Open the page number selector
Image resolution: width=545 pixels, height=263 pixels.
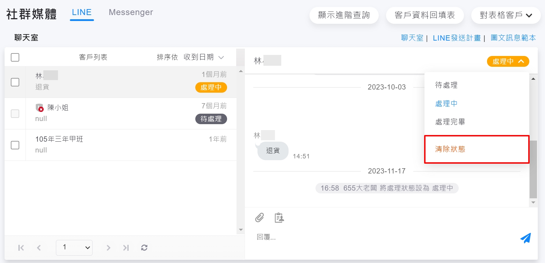[74, 248]
